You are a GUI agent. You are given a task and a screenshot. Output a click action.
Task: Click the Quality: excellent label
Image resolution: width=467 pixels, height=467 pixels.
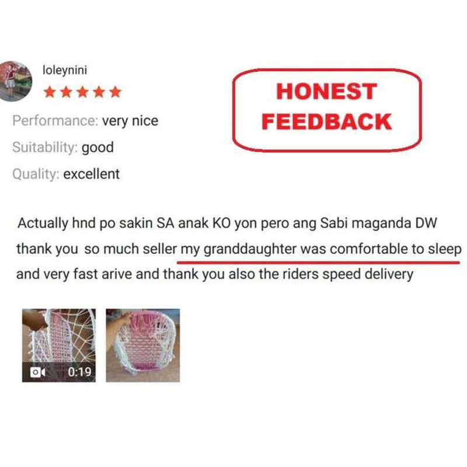66,174
